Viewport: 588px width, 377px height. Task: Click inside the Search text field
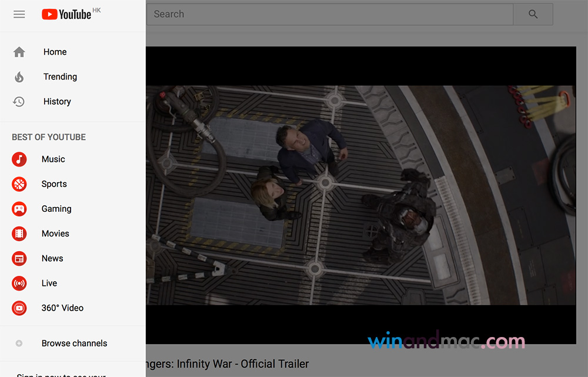329,15
